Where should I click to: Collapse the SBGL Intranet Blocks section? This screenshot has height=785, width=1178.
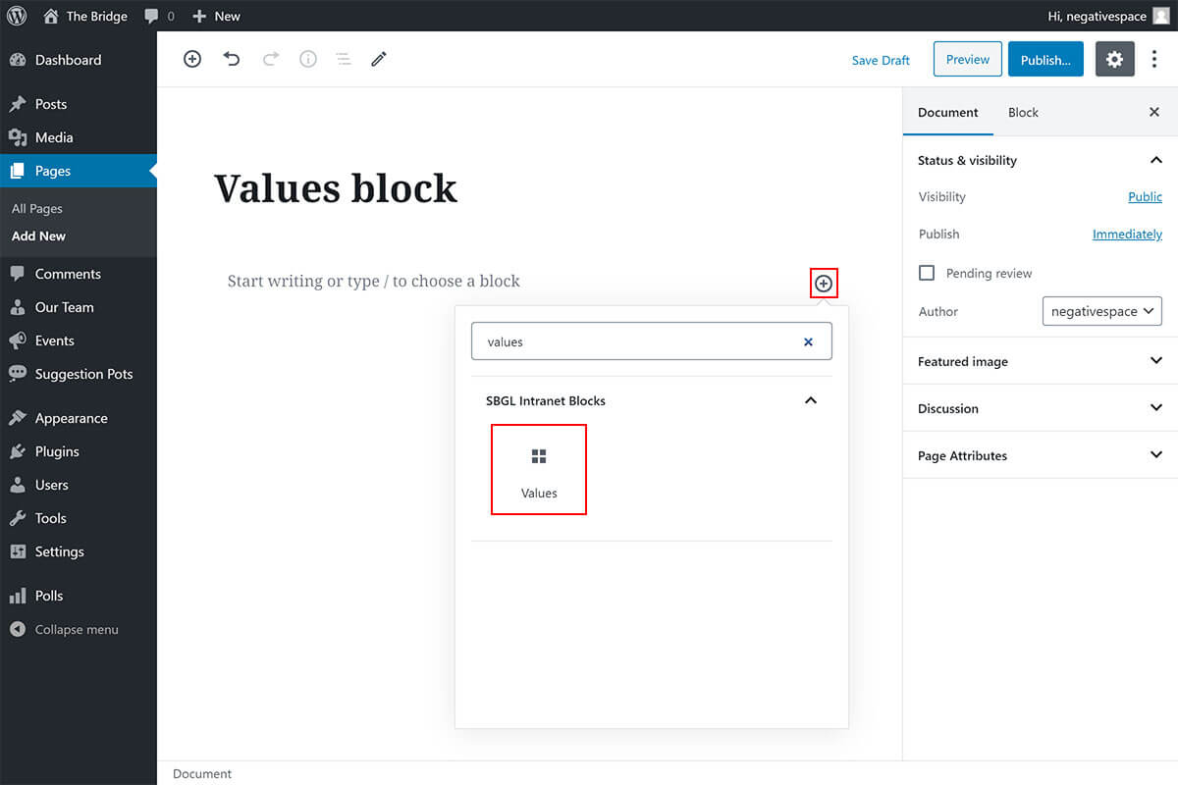(x=811, y=400)
